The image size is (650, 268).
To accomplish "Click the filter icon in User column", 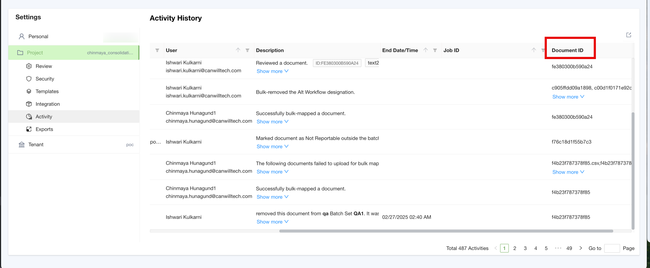I will click(247, 50).
